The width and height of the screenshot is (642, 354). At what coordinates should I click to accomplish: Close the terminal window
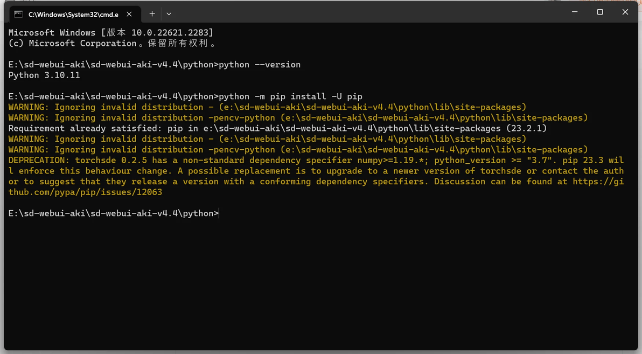point(625,12)
